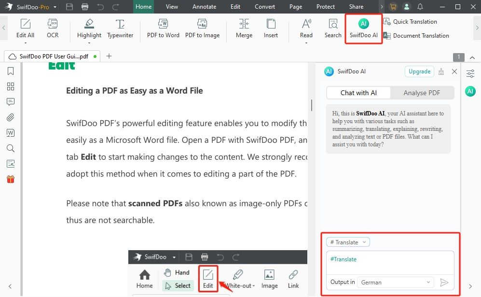Switch to the Convert ribbon tab

click(265, 7)
